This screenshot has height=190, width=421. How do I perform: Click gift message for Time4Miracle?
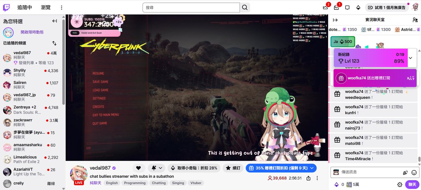[373, 156]
